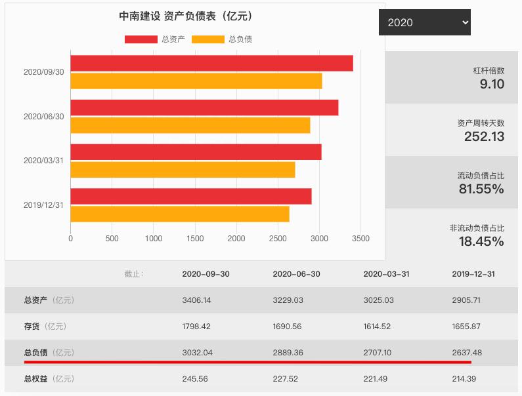Click x-axis tick label 1500
522x396 pixels.
point(195,239)
